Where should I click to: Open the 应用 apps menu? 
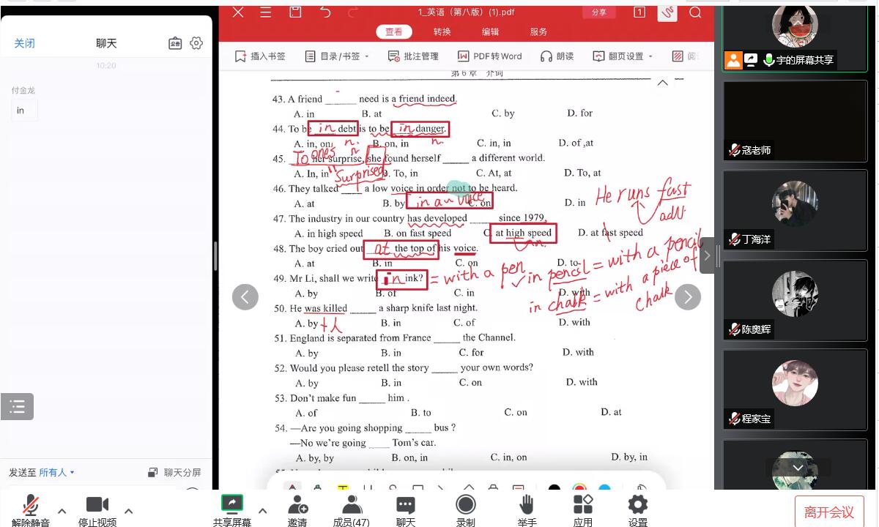click(x=583, y=511)
